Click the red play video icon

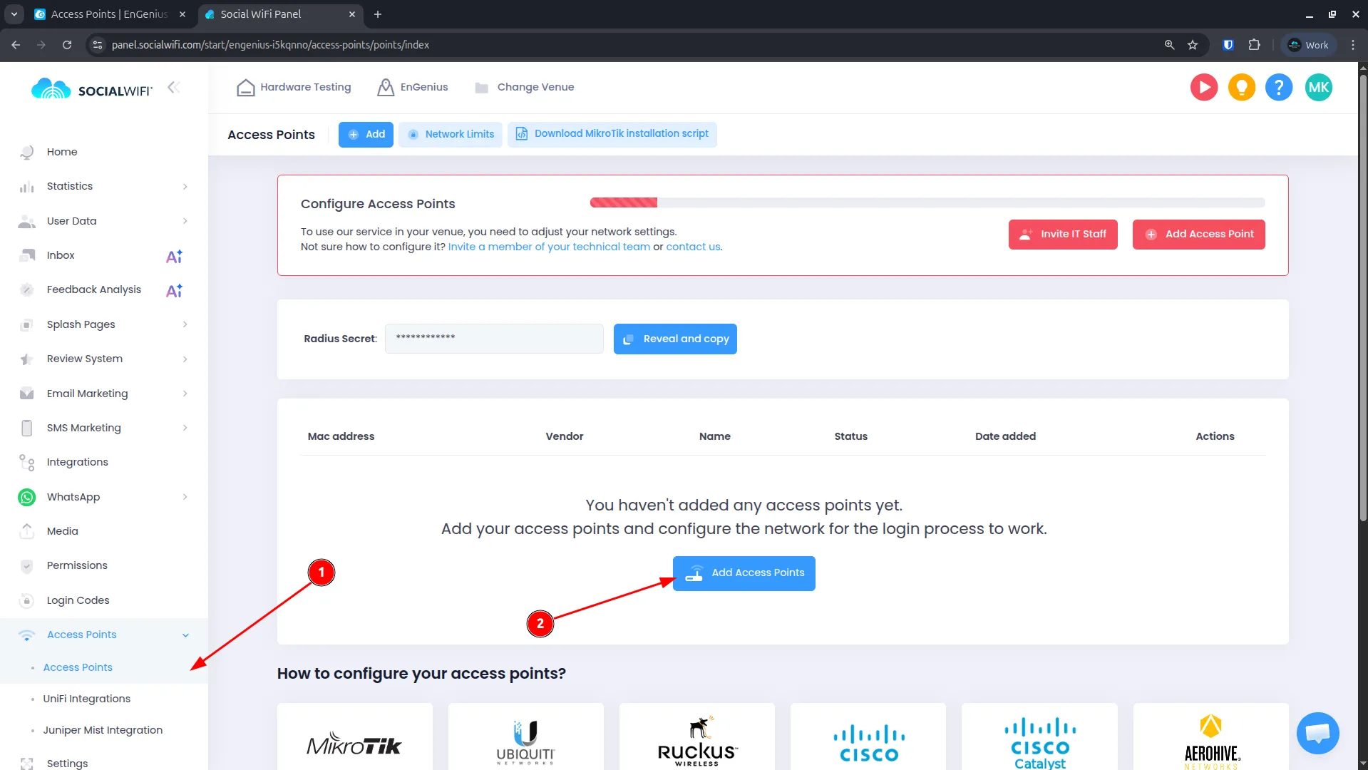pyautogui.click(x=1203, y=88)
